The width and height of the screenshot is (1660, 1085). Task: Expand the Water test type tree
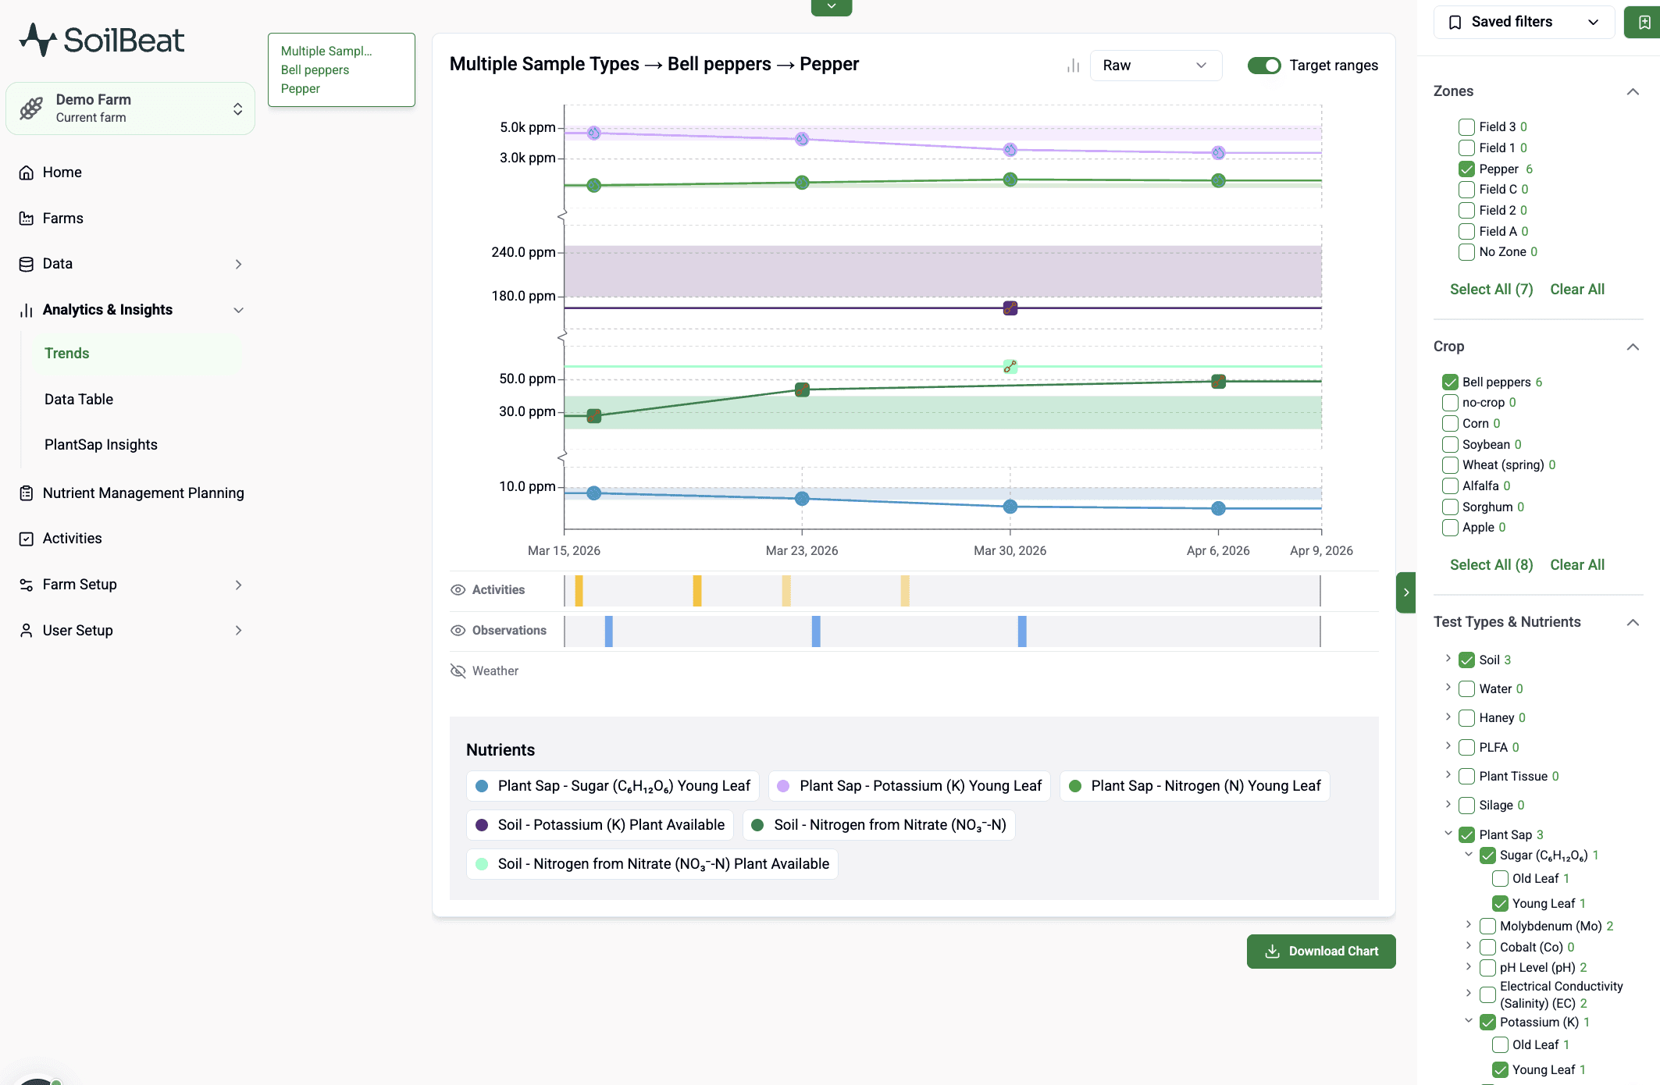pos(1448,688)
